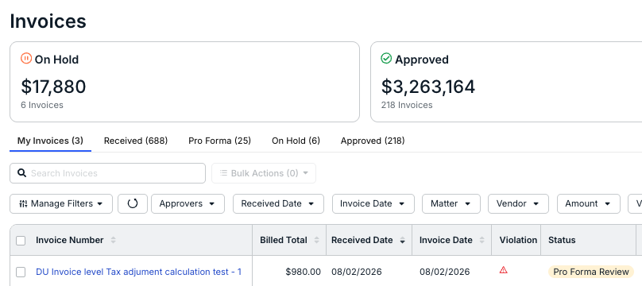
Task: Open the Bulk Actions (0) dropdown
Action: [264, 173]
